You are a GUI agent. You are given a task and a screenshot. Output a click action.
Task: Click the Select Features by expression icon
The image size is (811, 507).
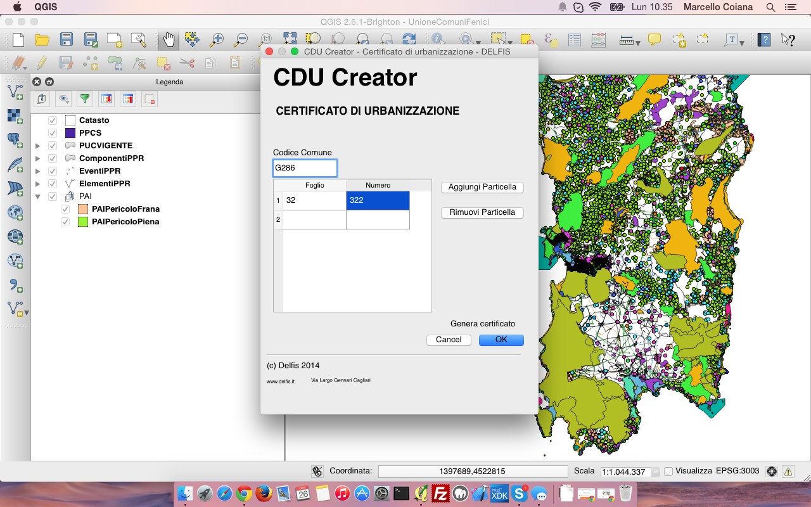click(551, 40)
